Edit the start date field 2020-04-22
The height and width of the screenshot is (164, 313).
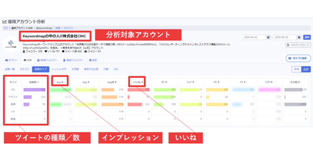(x=254, y=37)
